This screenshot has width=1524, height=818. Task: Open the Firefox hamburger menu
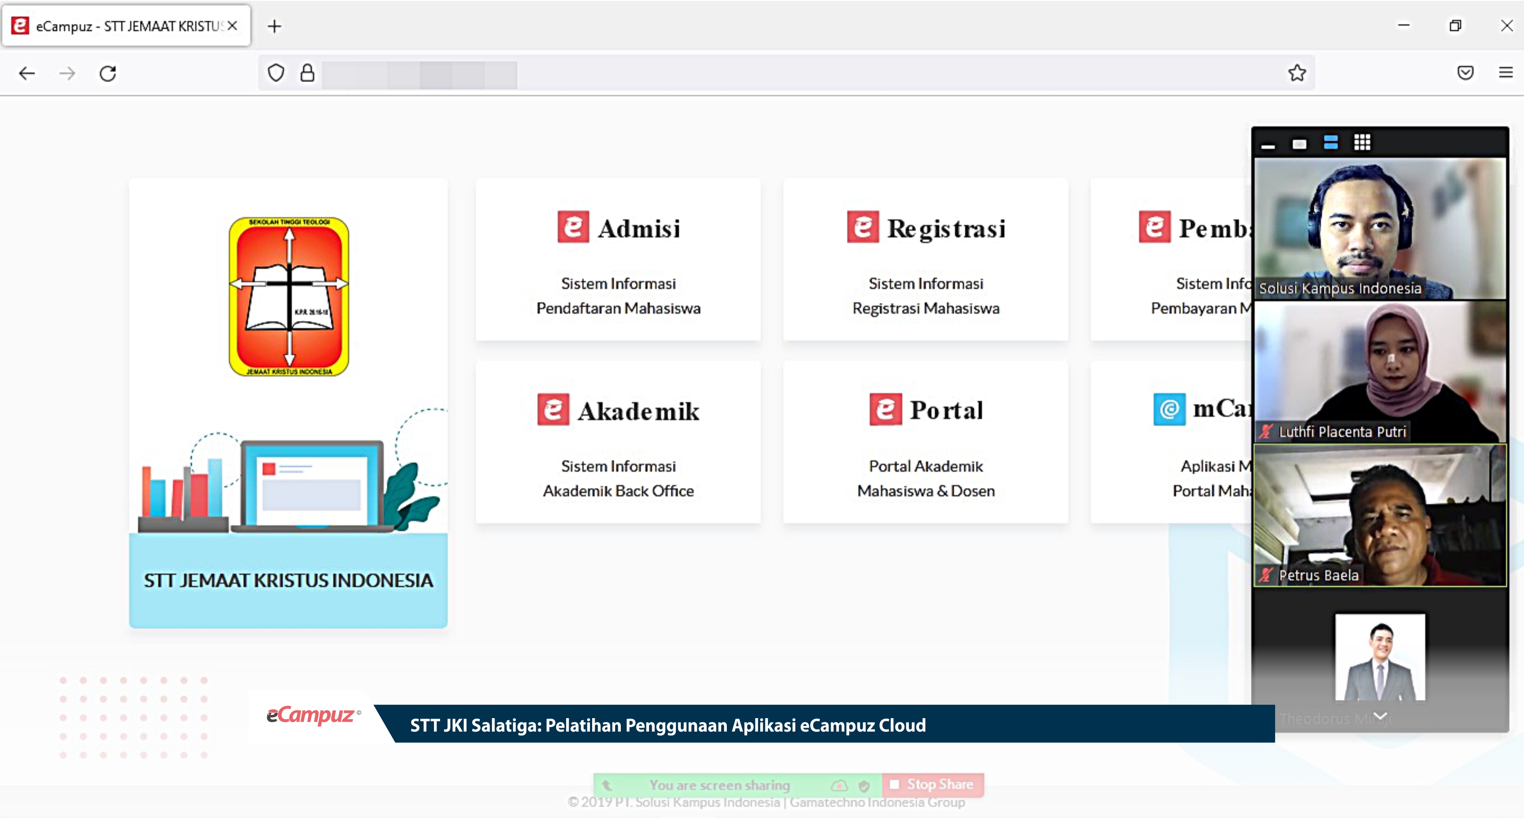1506,73
